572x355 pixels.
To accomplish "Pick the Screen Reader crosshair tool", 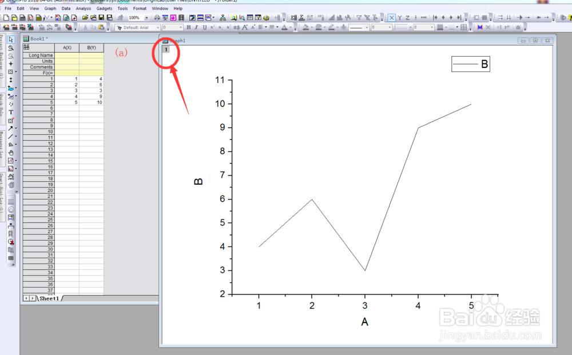I will [11, 64].
